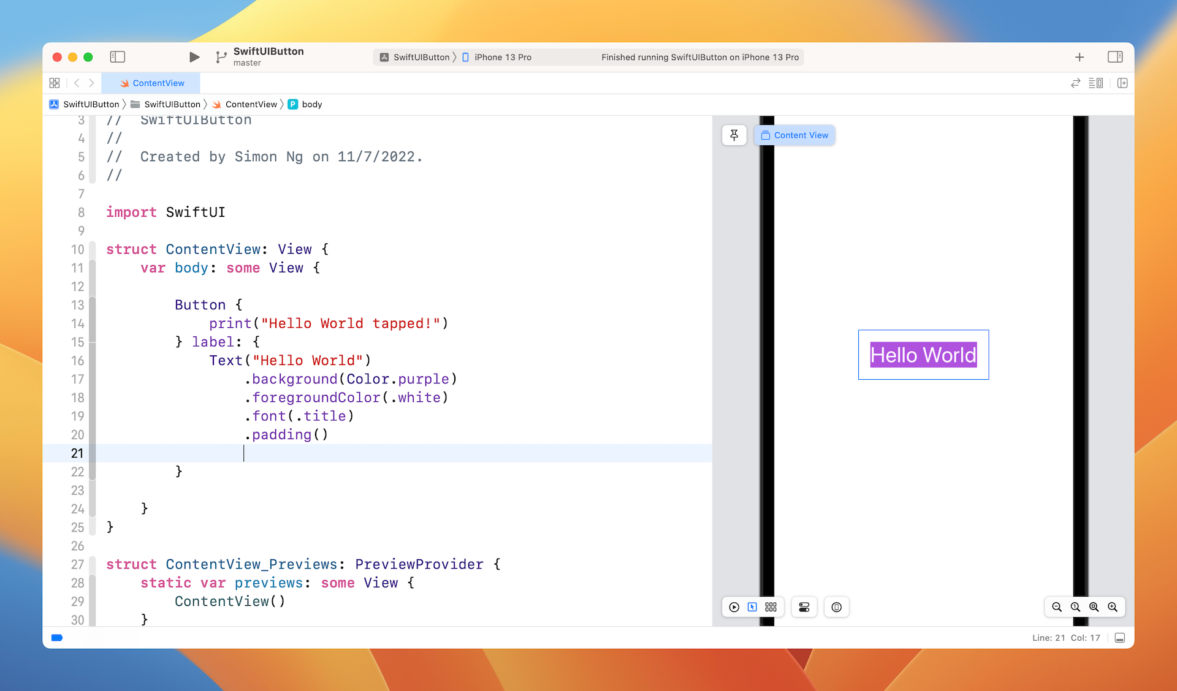Click the Hello World preview button
Viewport: 1177px width, 691px height.
[923, 355]
